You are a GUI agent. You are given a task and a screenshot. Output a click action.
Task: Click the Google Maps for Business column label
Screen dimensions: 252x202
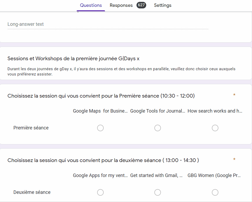(100, 111)
